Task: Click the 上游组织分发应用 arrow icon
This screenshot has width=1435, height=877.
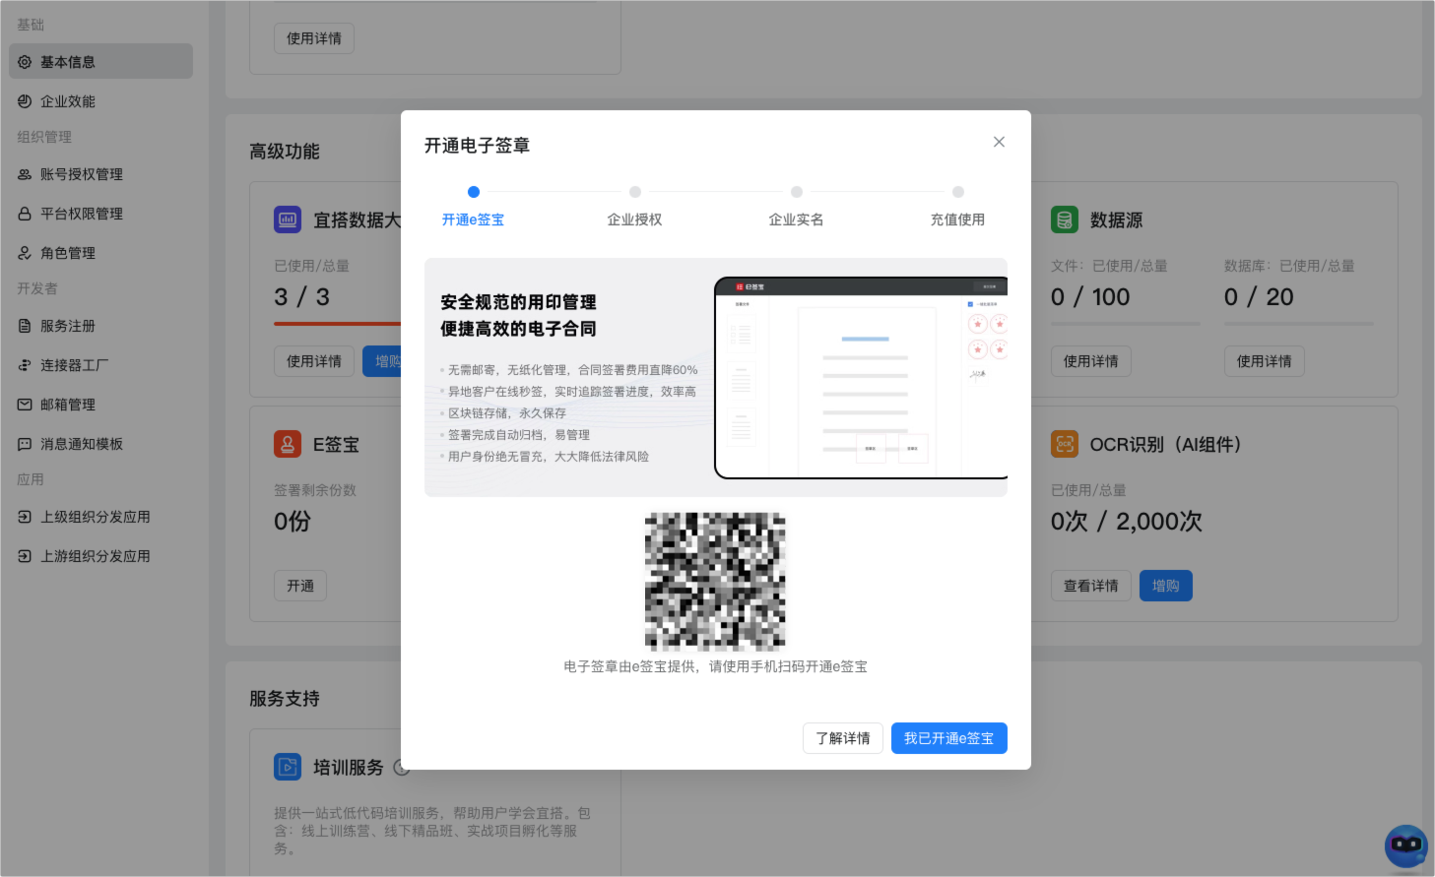Action: point(25,555)
